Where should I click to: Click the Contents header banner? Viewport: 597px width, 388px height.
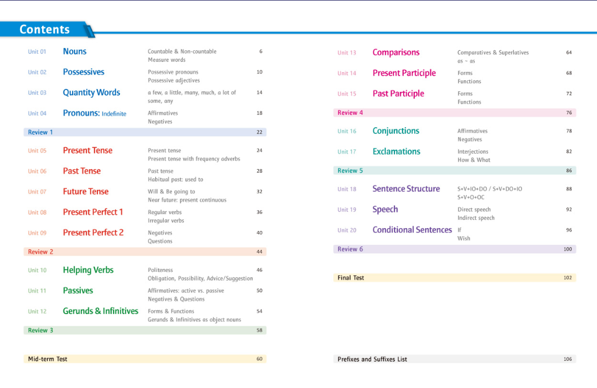pos(47,29)
